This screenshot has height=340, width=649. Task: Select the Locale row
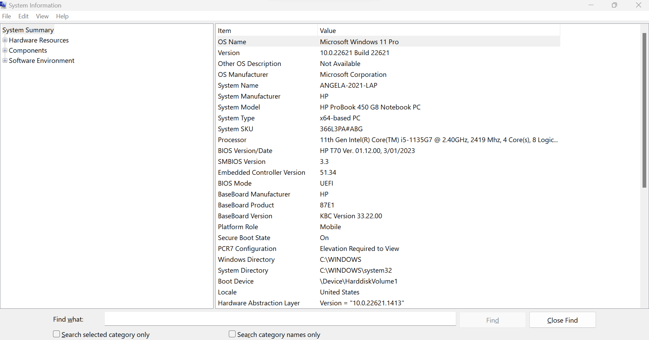[x=389, y=292]
